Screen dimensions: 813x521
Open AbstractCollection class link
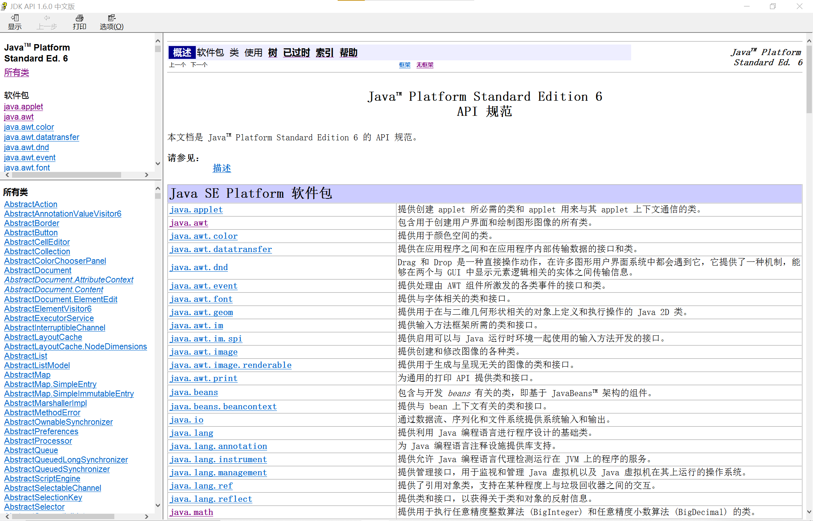pos(37,251)
